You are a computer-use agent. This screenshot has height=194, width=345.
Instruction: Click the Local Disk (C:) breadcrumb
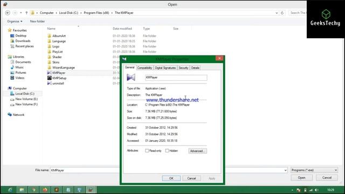tap(68, 13)
